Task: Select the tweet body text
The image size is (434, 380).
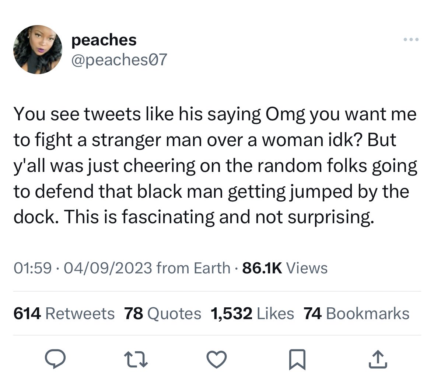Action: pos(215,166)
